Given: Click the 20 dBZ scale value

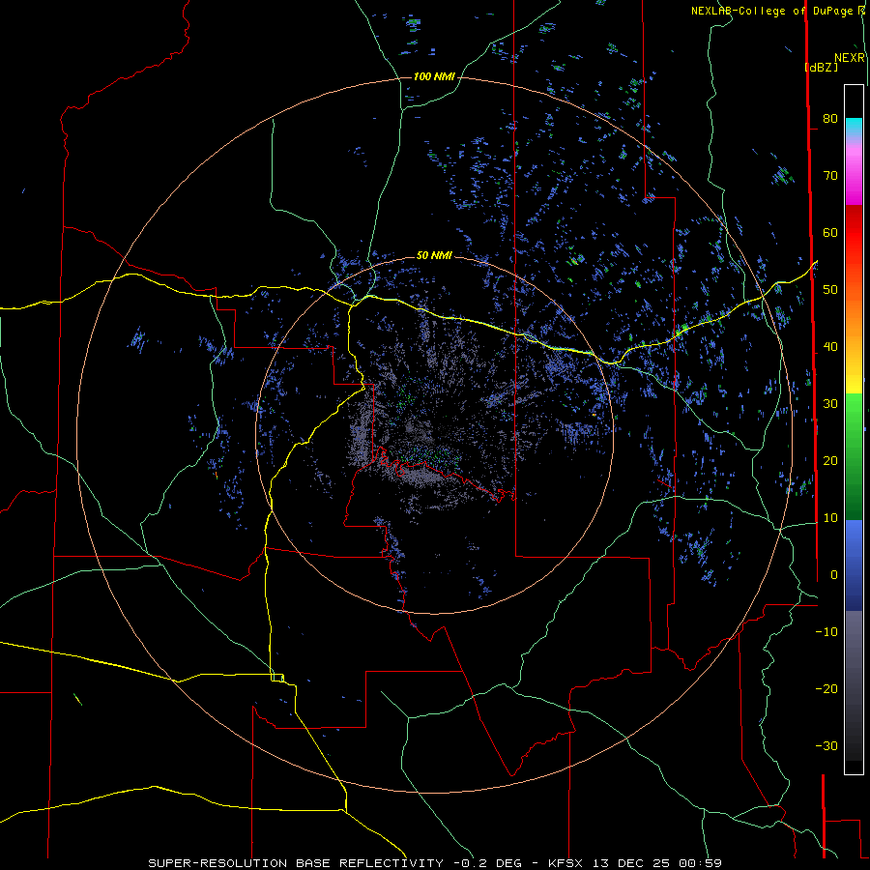Looking at the screenshot, I should pyautogui.click(x=830, y=461).
